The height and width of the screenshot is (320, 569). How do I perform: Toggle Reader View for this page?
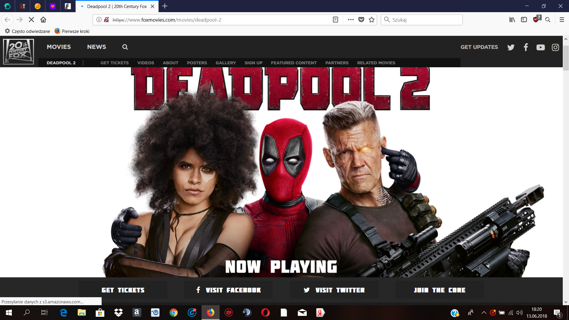tap(335, 20)
